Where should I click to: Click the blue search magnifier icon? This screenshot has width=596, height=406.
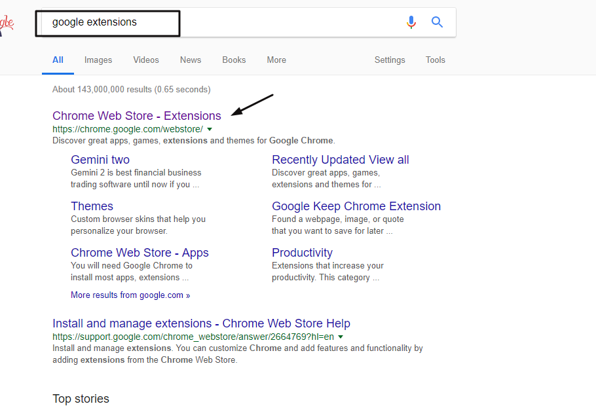coord(437,22)
